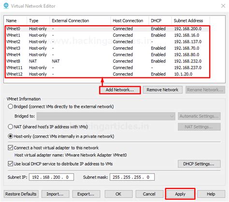Click subnet address 192.168.16.0
This screenshot has height=202, width=229.
click(187, 35)
